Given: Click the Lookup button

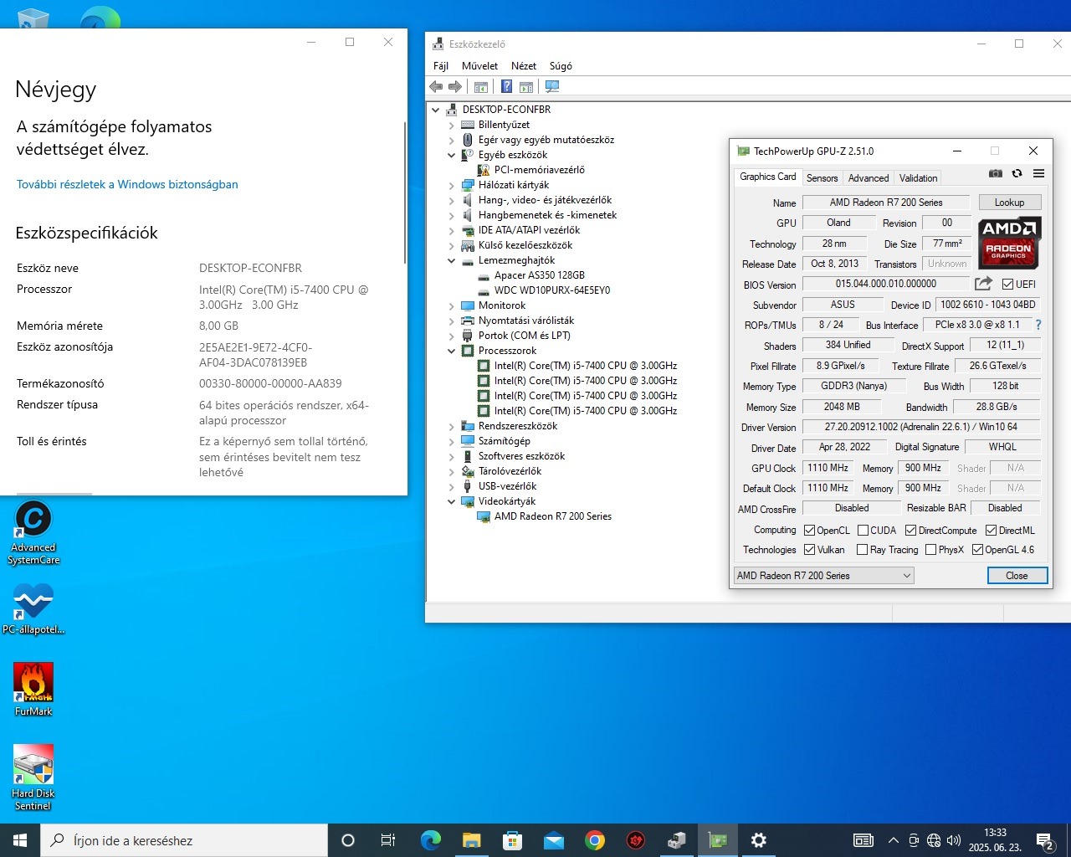Looking at the screenshot, I should point(1009,203).
